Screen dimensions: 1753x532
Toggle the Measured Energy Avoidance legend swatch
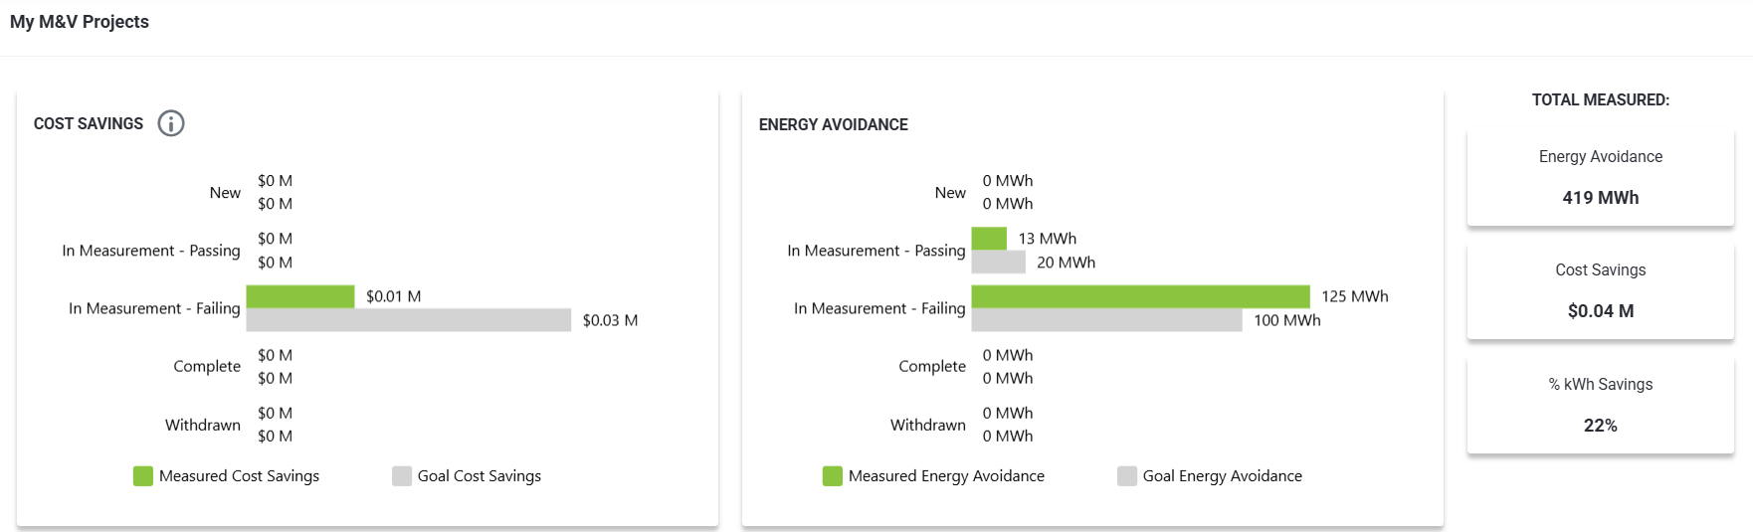[833, 476]
